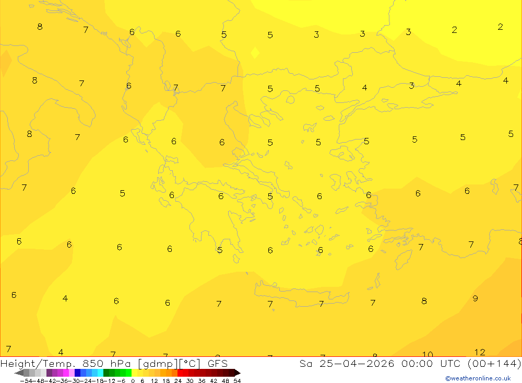Image resolution: width=522 pixels, height=383 pixels.
Task: Open the weatheronline.co.uk copyright link
Action: click(x=478, y=378)
